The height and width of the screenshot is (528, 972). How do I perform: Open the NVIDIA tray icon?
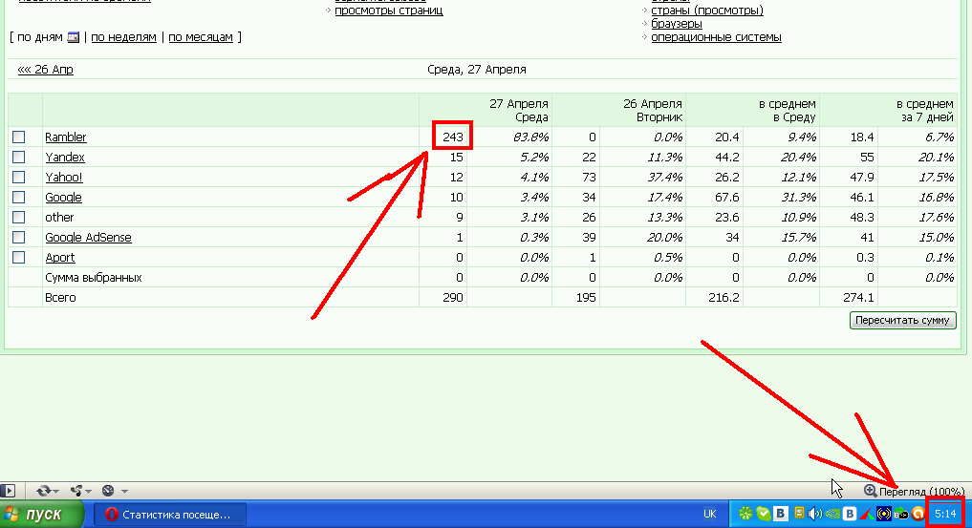click(832, 514)
